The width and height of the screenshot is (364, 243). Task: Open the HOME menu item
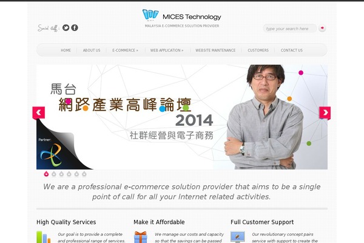pyautogui.click(x=66, y=50)
